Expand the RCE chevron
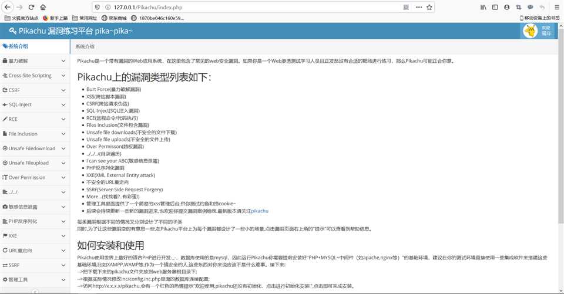 63,119
